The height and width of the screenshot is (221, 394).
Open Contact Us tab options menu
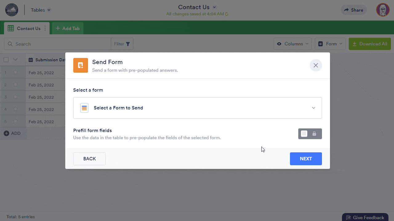45,28
